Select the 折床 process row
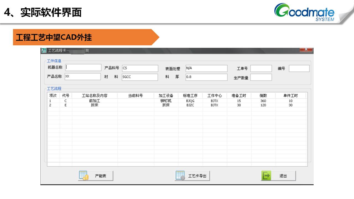The width and height of the screenshot is (354, 199). [x=95, y=105]
